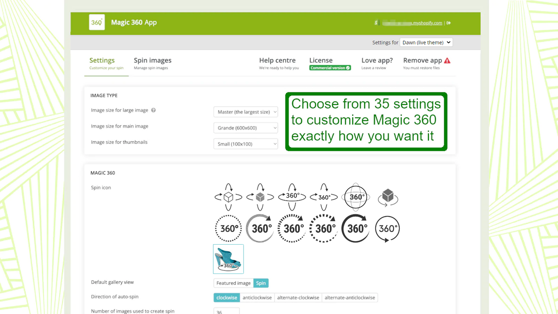Select the cube spin icon with arrows
This screenshot has height=314, width=558.
[x=228, y=197]
